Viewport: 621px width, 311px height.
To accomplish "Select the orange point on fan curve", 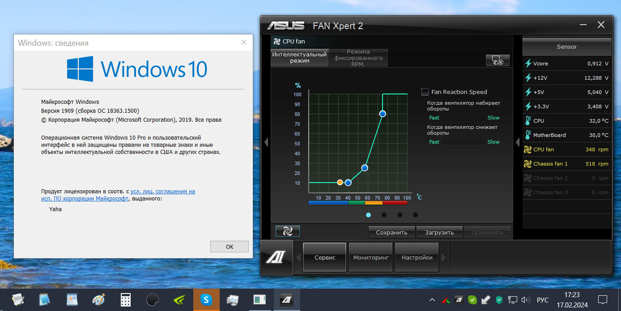I will (x=340, y=183).
